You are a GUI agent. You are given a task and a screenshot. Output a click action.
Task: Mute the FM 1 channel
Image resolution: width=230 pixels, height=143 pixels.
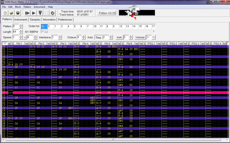(9, 43)
